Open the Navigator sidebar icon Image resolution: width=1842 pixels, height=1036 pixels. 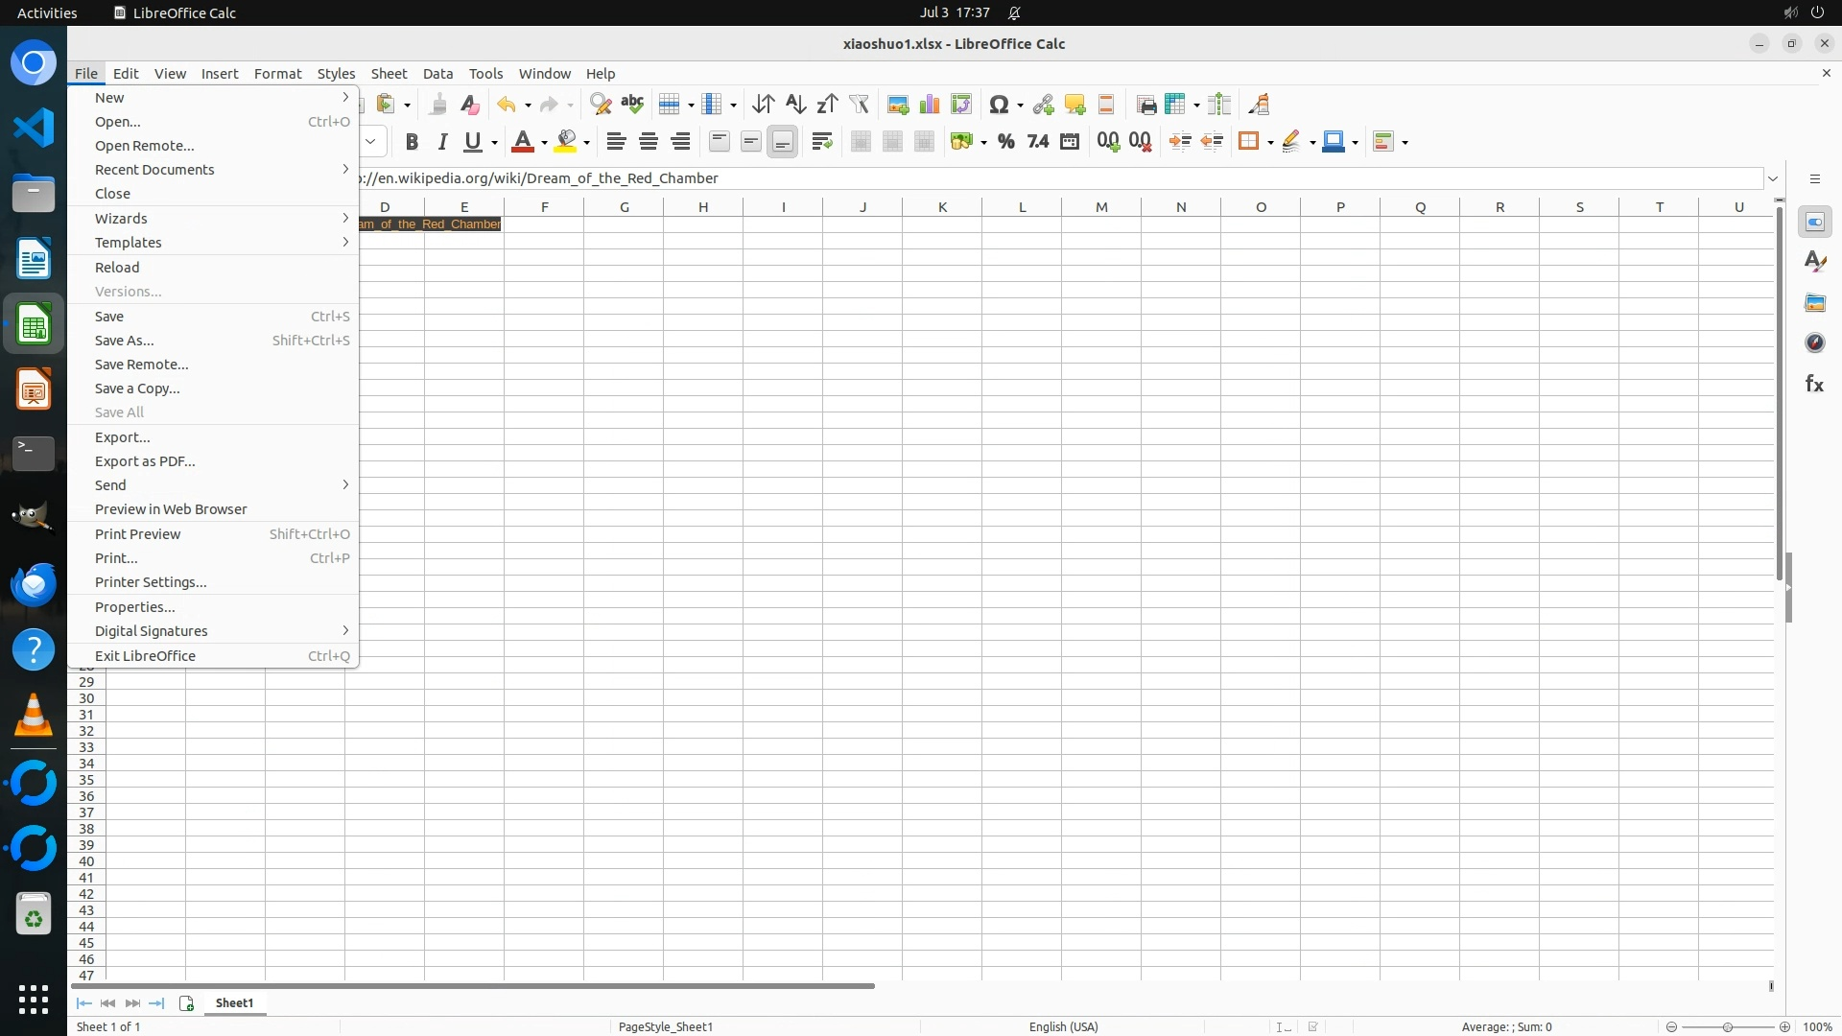1814,342
